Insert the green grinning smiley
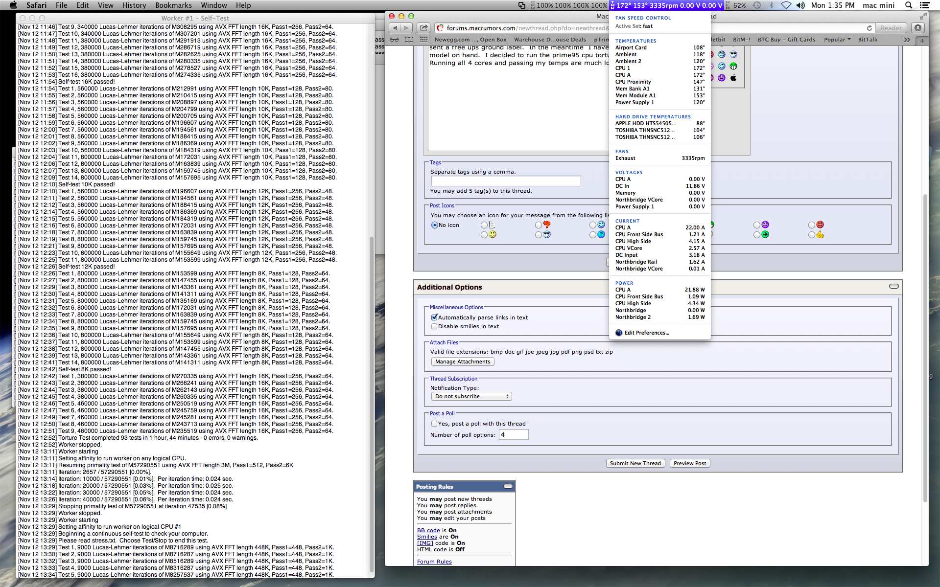 tap(733, 66)
